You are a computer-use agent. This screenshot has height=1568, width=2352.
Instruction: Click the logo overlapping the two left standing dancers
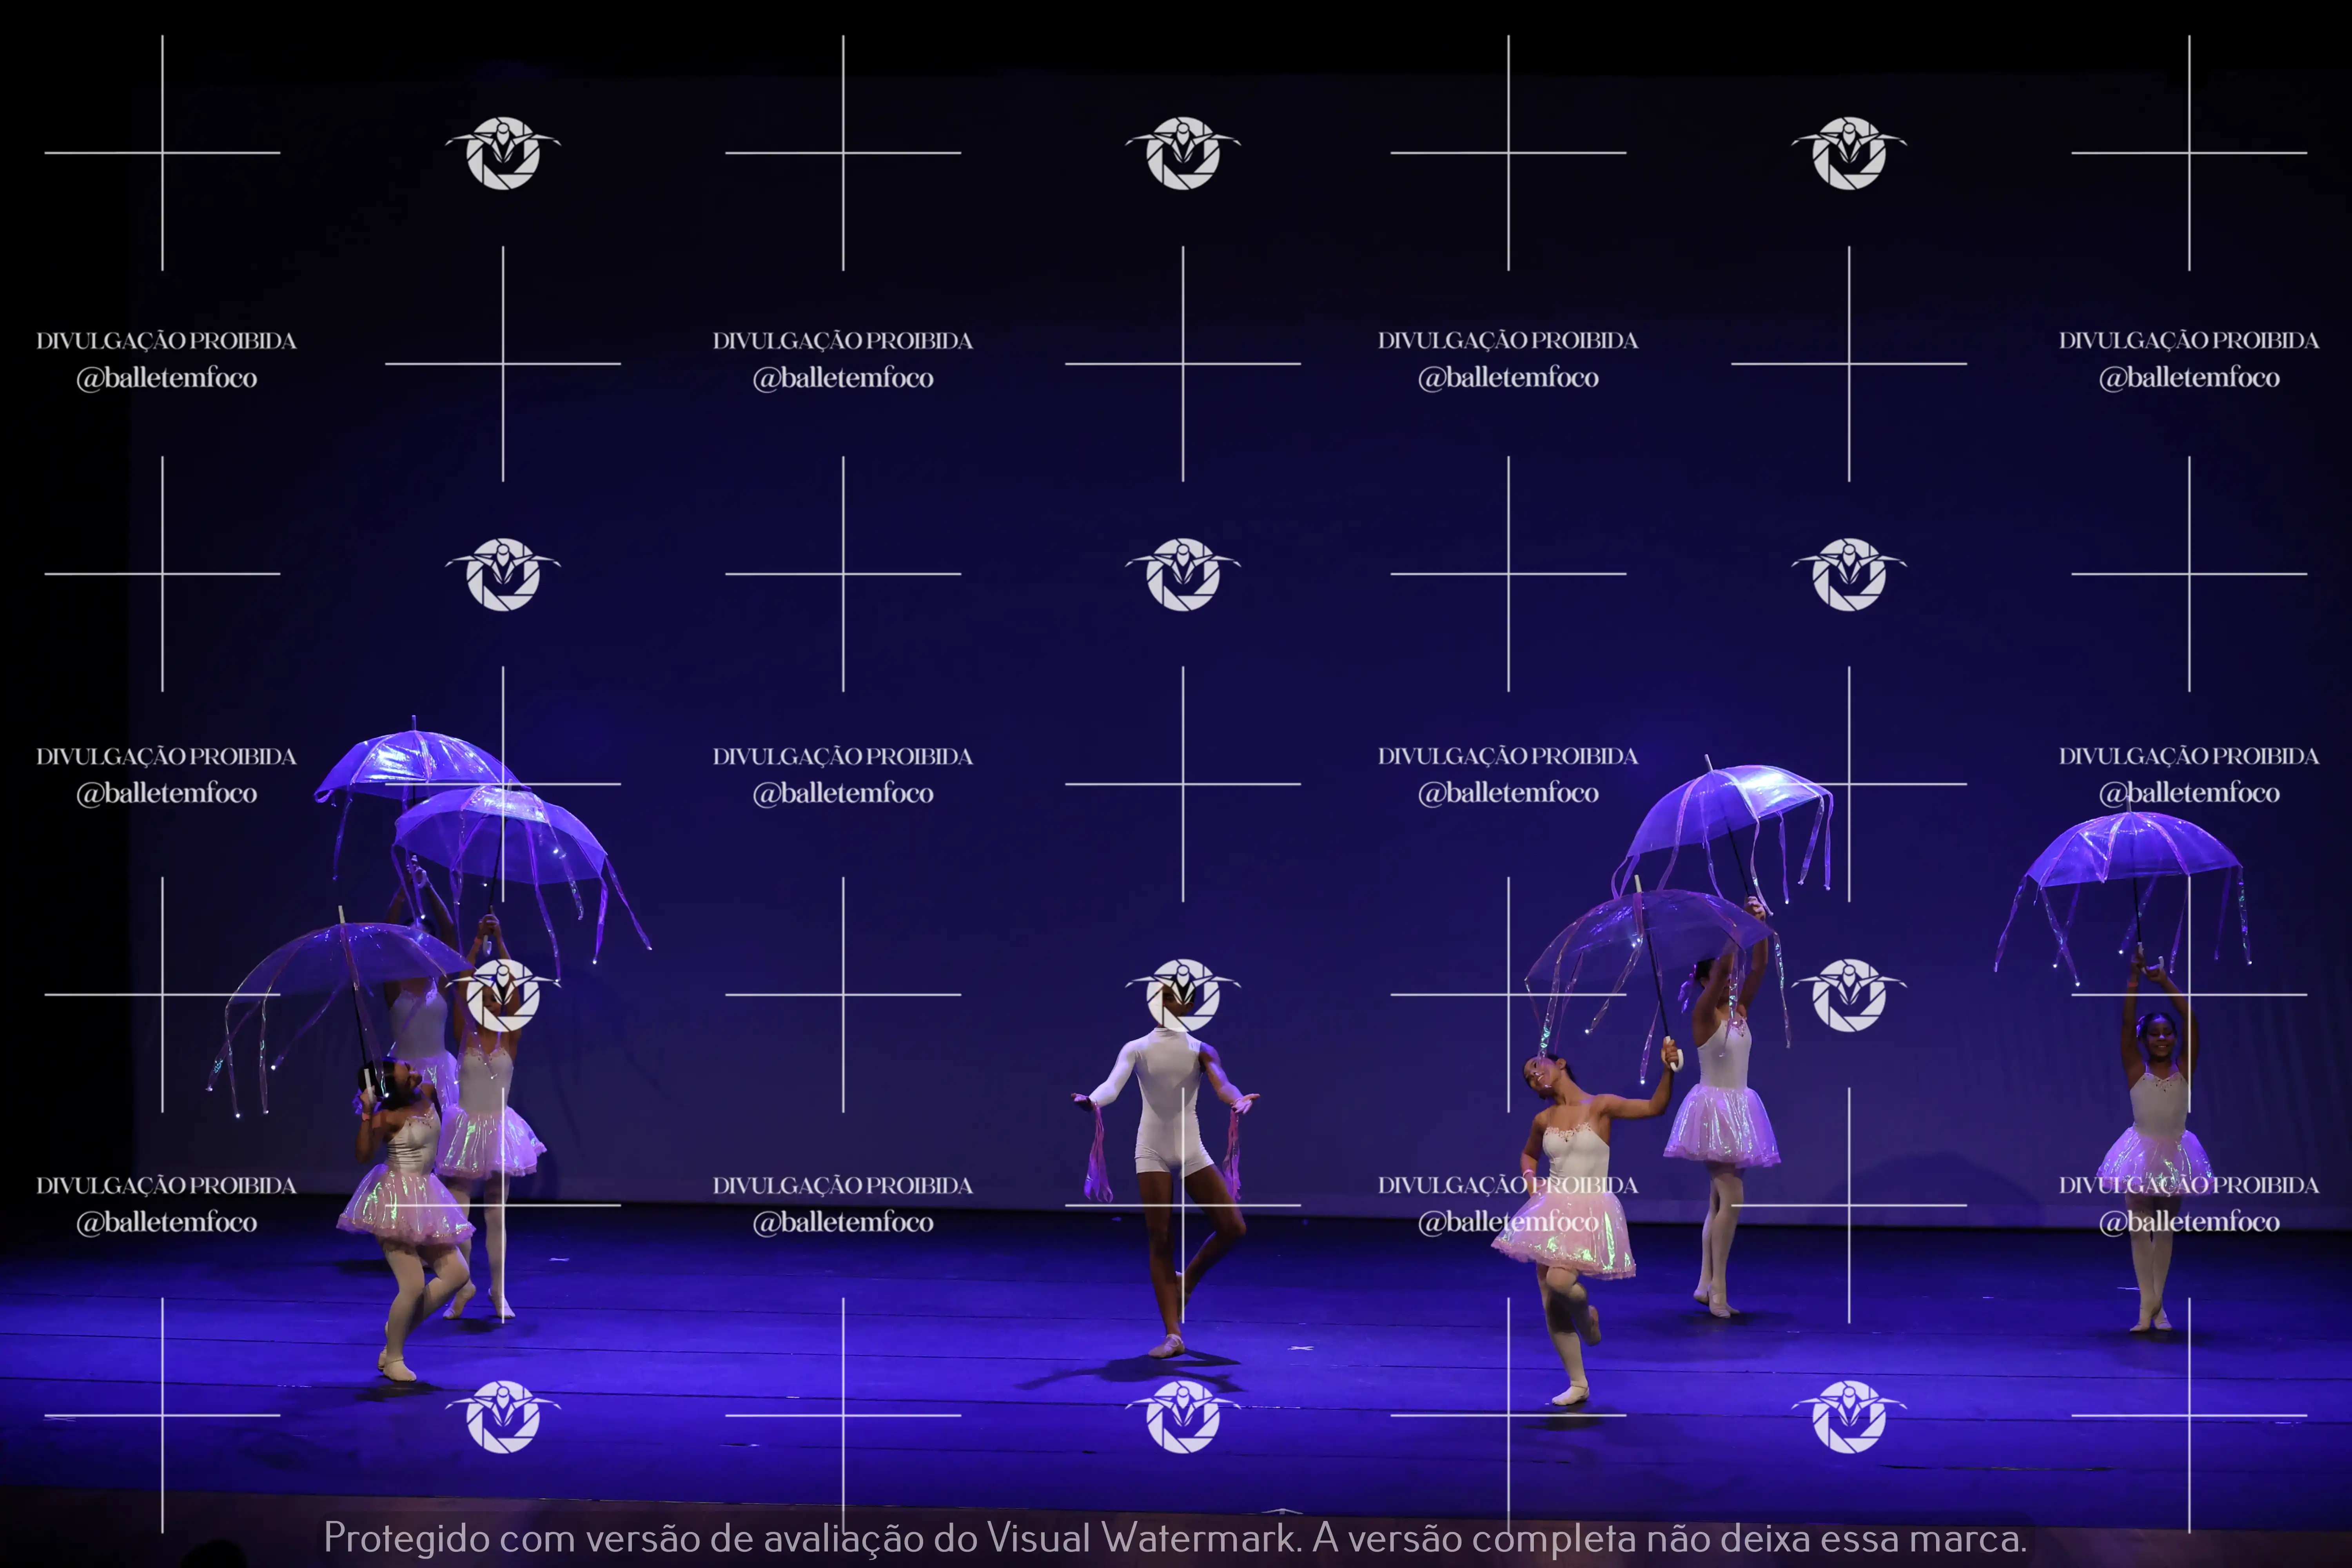coord(503,995)
